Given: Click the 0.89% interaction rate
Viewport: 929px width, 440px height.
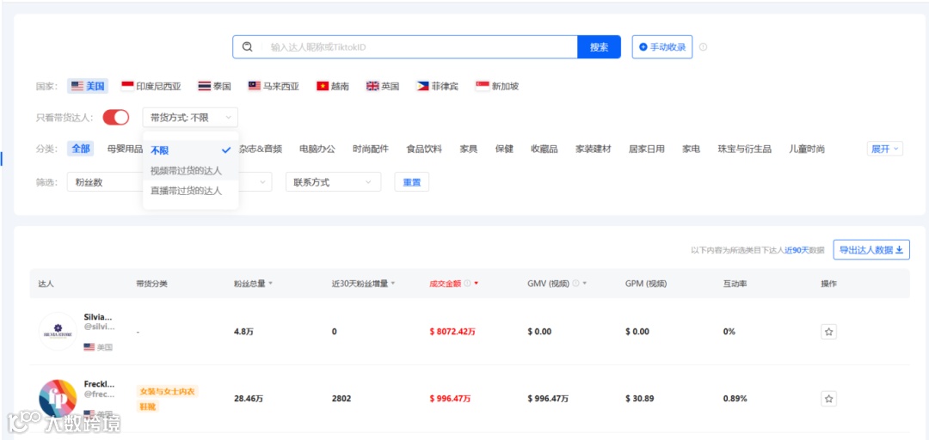Looking at the screenshot, I should pyautogui.click(x=735, y=399).
